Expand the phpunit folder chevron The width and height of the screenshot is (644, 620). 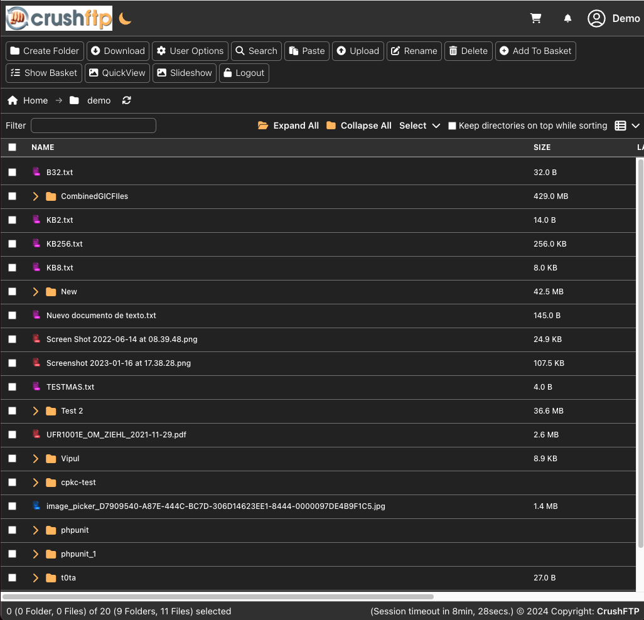click(35, 530)
